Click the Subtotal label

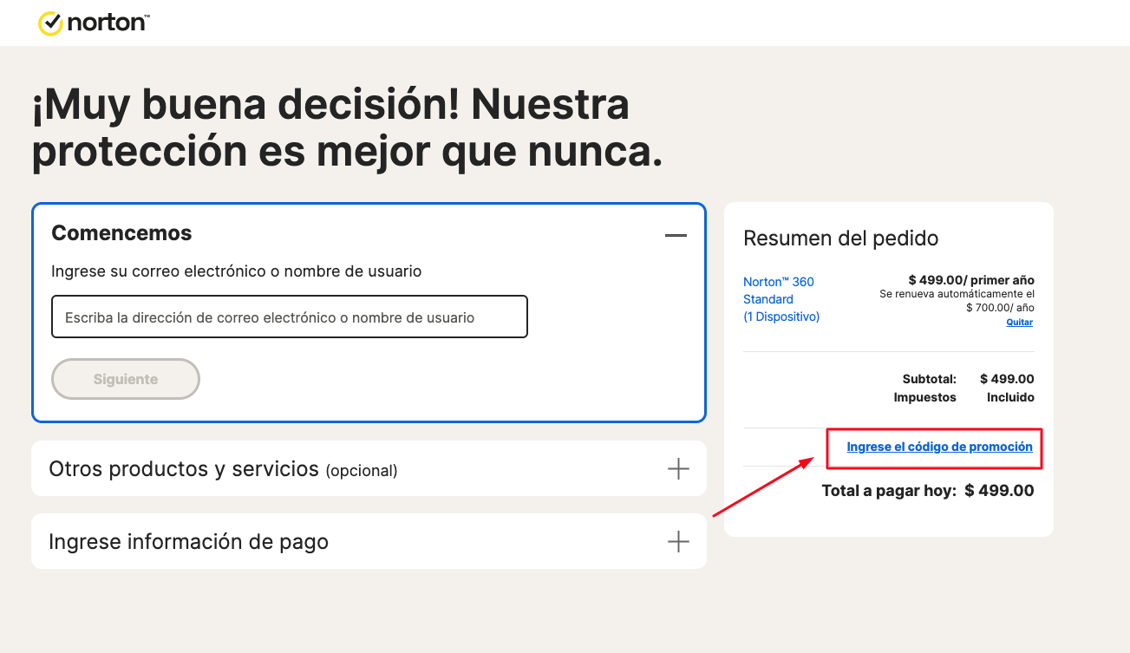click(929, 379)
